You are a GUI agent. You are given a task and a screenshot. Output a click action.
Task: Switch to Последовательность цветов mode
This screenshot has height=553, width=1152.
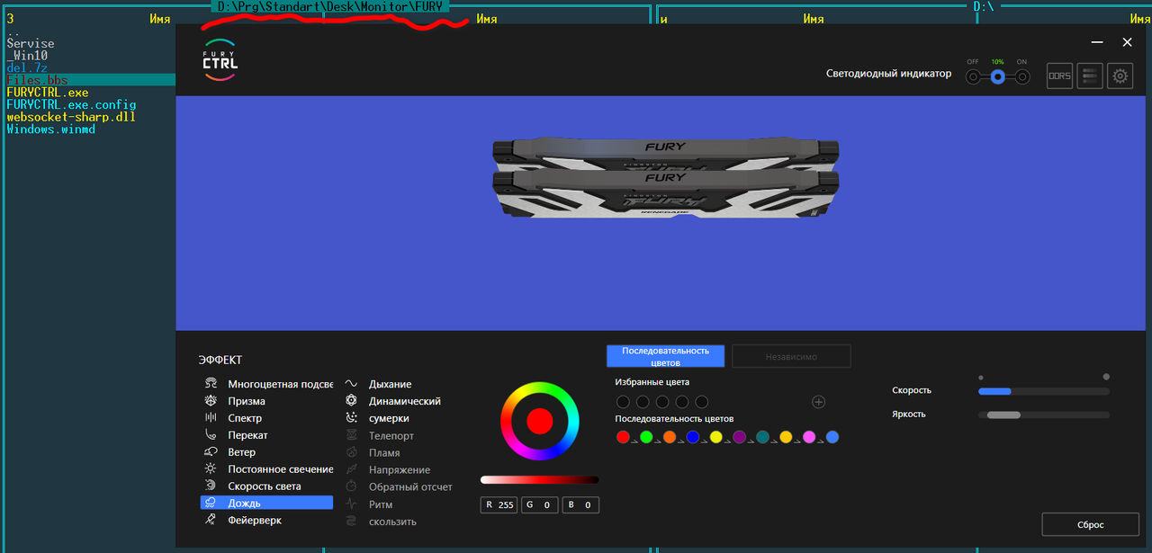pos(665,356)
